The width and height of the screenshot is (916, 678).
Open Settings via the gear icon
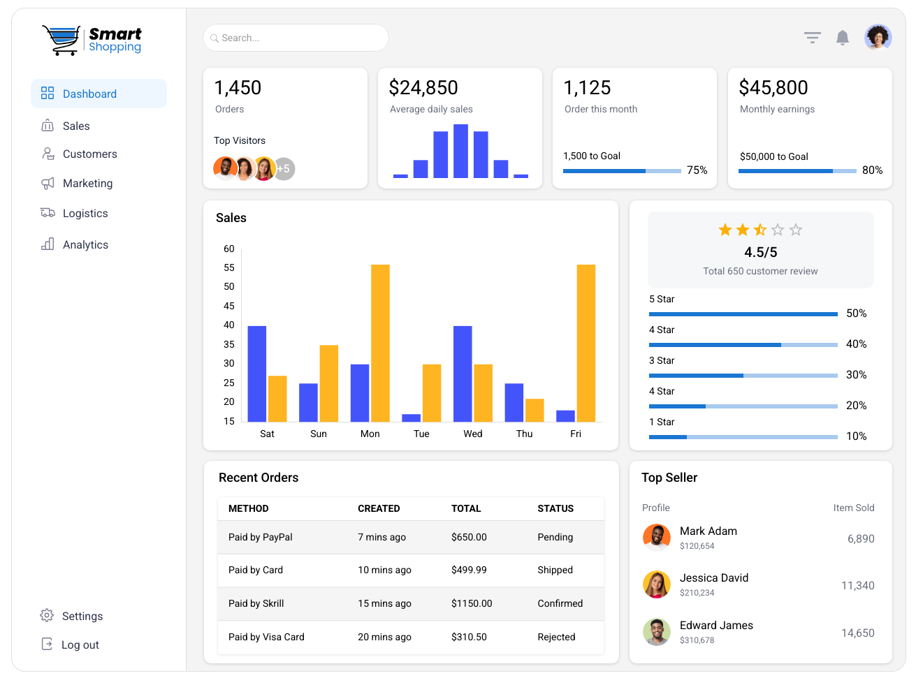[x=47, y=615]
